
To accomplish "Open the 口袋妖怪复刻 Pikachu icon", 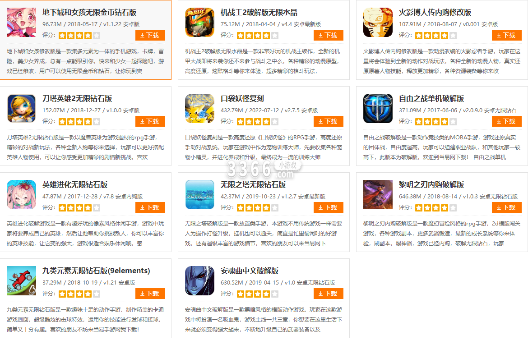I will 199,108.
